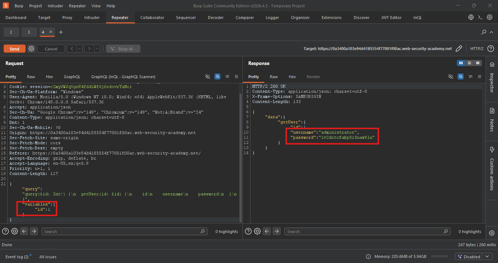The image size is (498, 263).
Task: Open Request Hex view tab
Action: coord(49,77)
